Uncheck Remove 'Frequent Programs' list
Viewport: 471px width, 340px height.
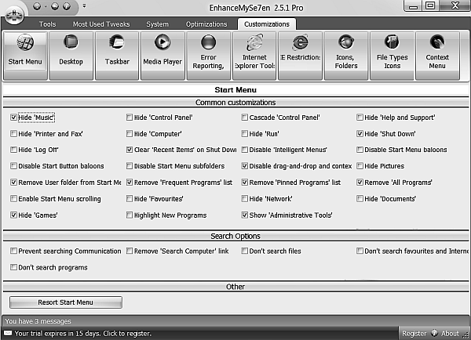click(130, 183)
